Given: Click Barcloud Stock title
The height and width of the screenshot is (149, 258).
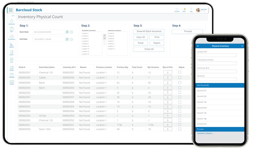Looking at the screenshot, I should 29,10.
